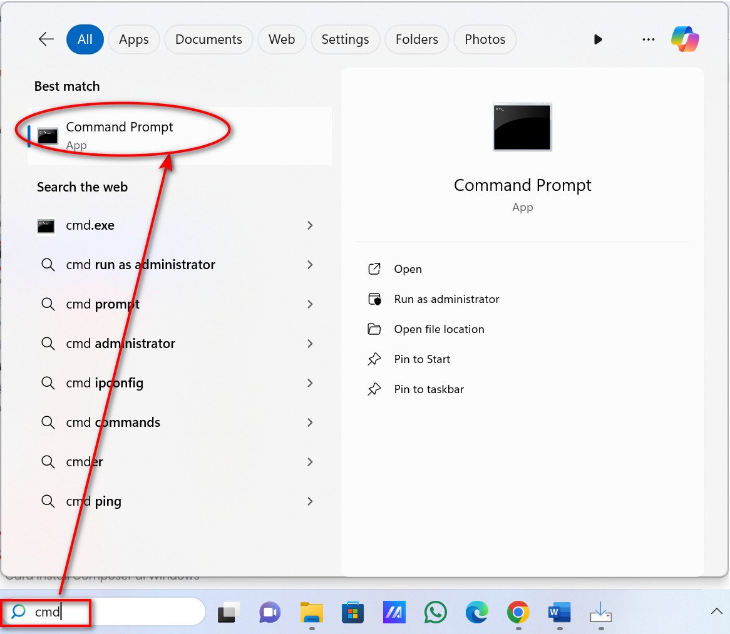Screen dimensions: 730x634
Task: Switch to the Apps filter tab
Action: [x=133, y=39]
